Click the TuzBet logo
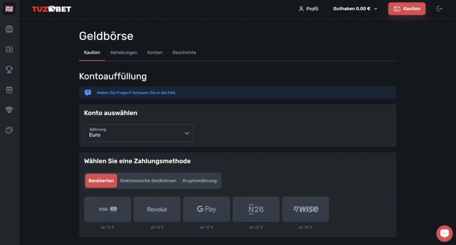The image size is (456, 245). point(51,9)
